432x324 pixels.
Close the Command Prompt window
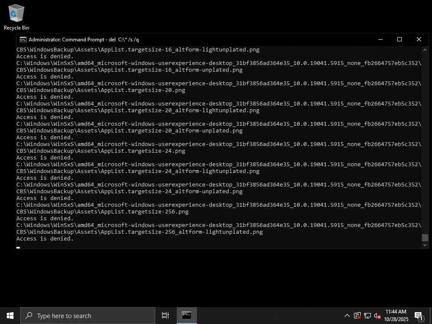pos(419,39)
